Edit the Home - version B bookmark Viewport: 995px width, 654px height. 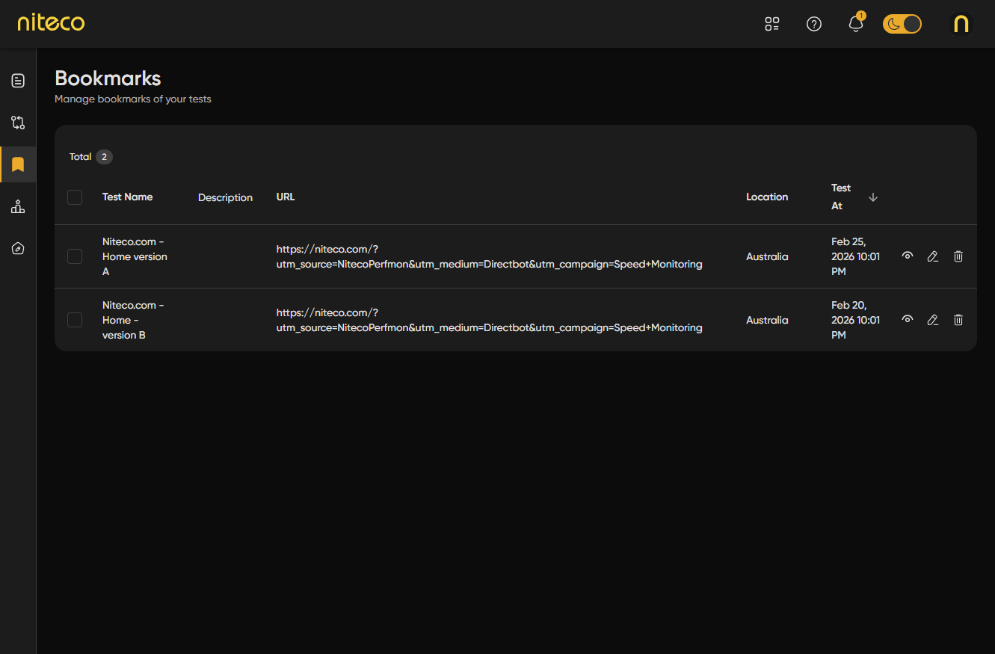tap(933, 320)
